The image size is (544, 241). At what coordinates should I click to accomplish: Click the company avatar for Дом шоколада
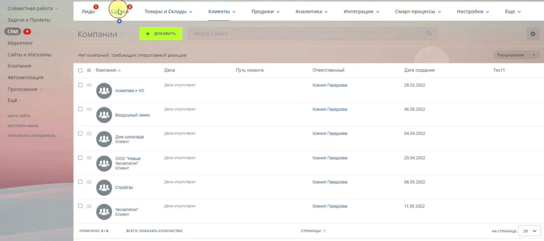pyautogui.click(x=104, y=139)
